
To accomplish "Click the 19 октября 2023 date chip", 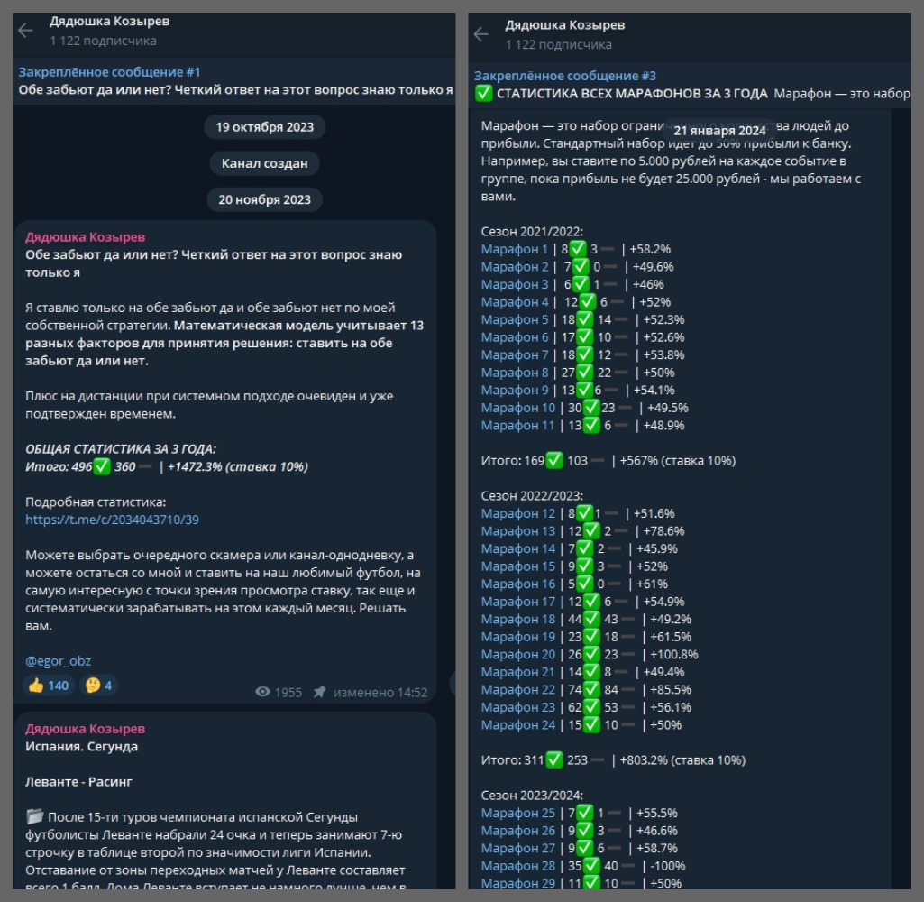I will tap(265, 127).
